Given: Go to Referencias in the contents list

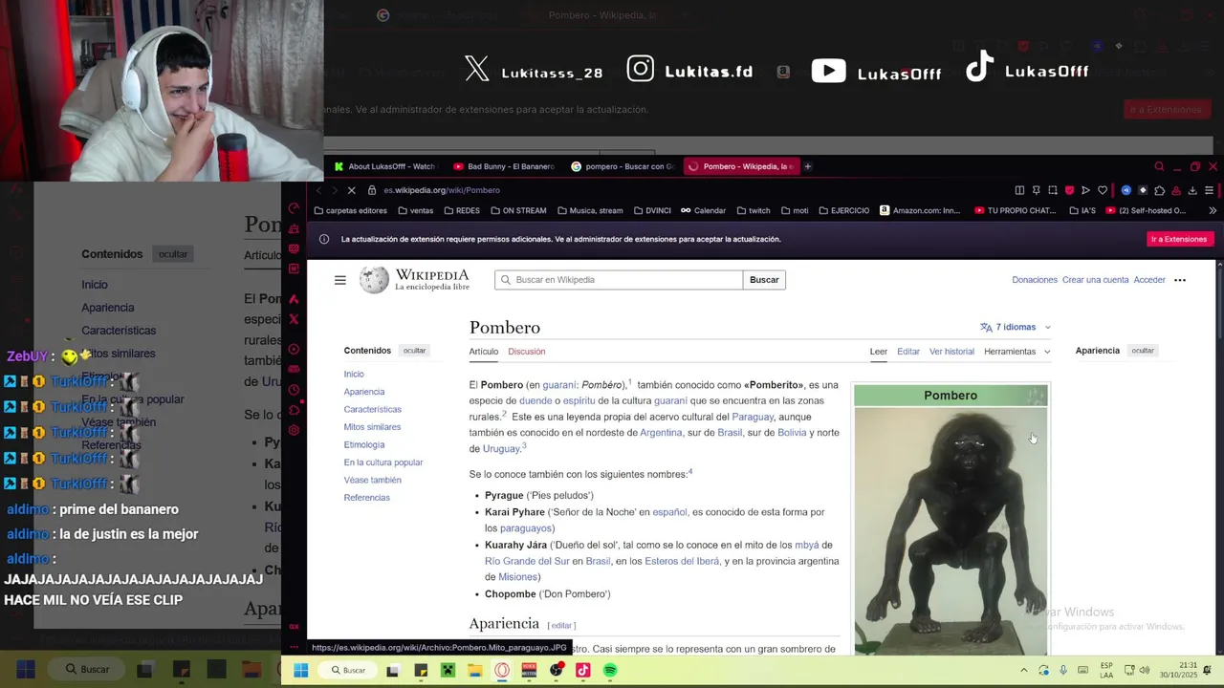Looking at the screenshot, I should pyautogui.click(x=366, y=498).
